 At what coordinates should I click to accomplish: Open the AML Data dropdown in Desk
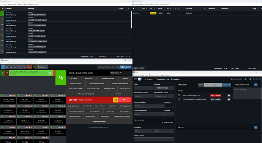pos(176,79)
